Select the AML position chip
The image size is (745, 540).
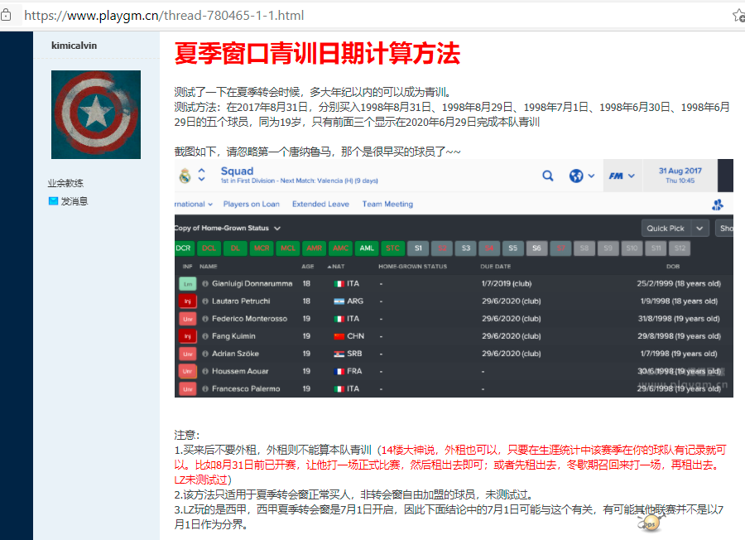coord(367,248)
